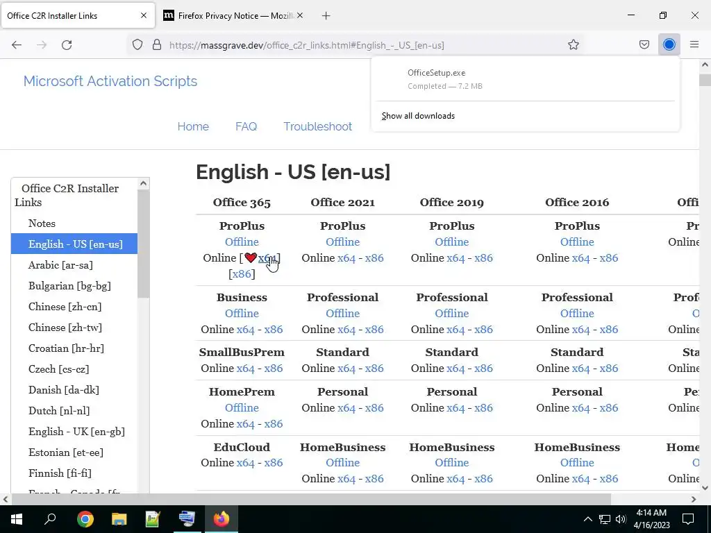Viewport: 711px width, 533px height.
Task: Click Show all downloads
Action: tap(418, 116)
